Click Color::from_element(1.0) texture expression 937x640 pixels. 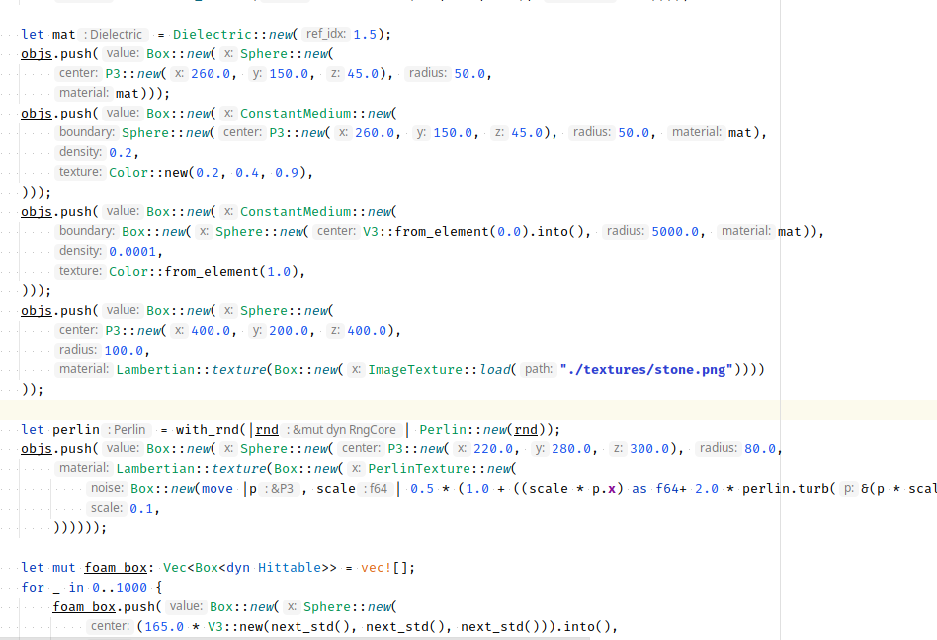point(203,272)
